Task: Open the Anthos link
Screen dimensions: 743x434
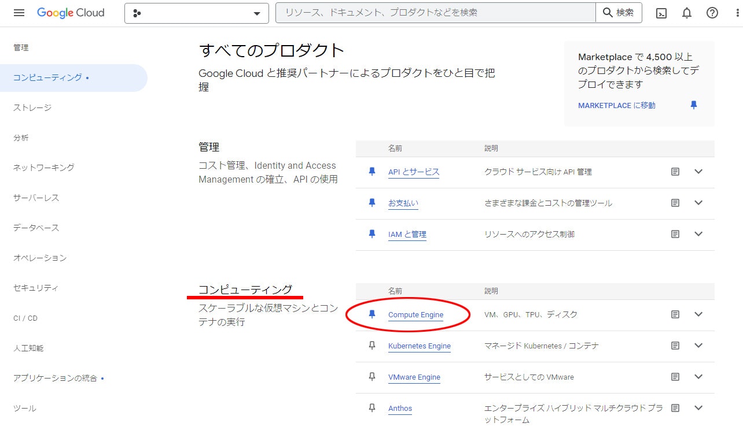Action: 400,408
